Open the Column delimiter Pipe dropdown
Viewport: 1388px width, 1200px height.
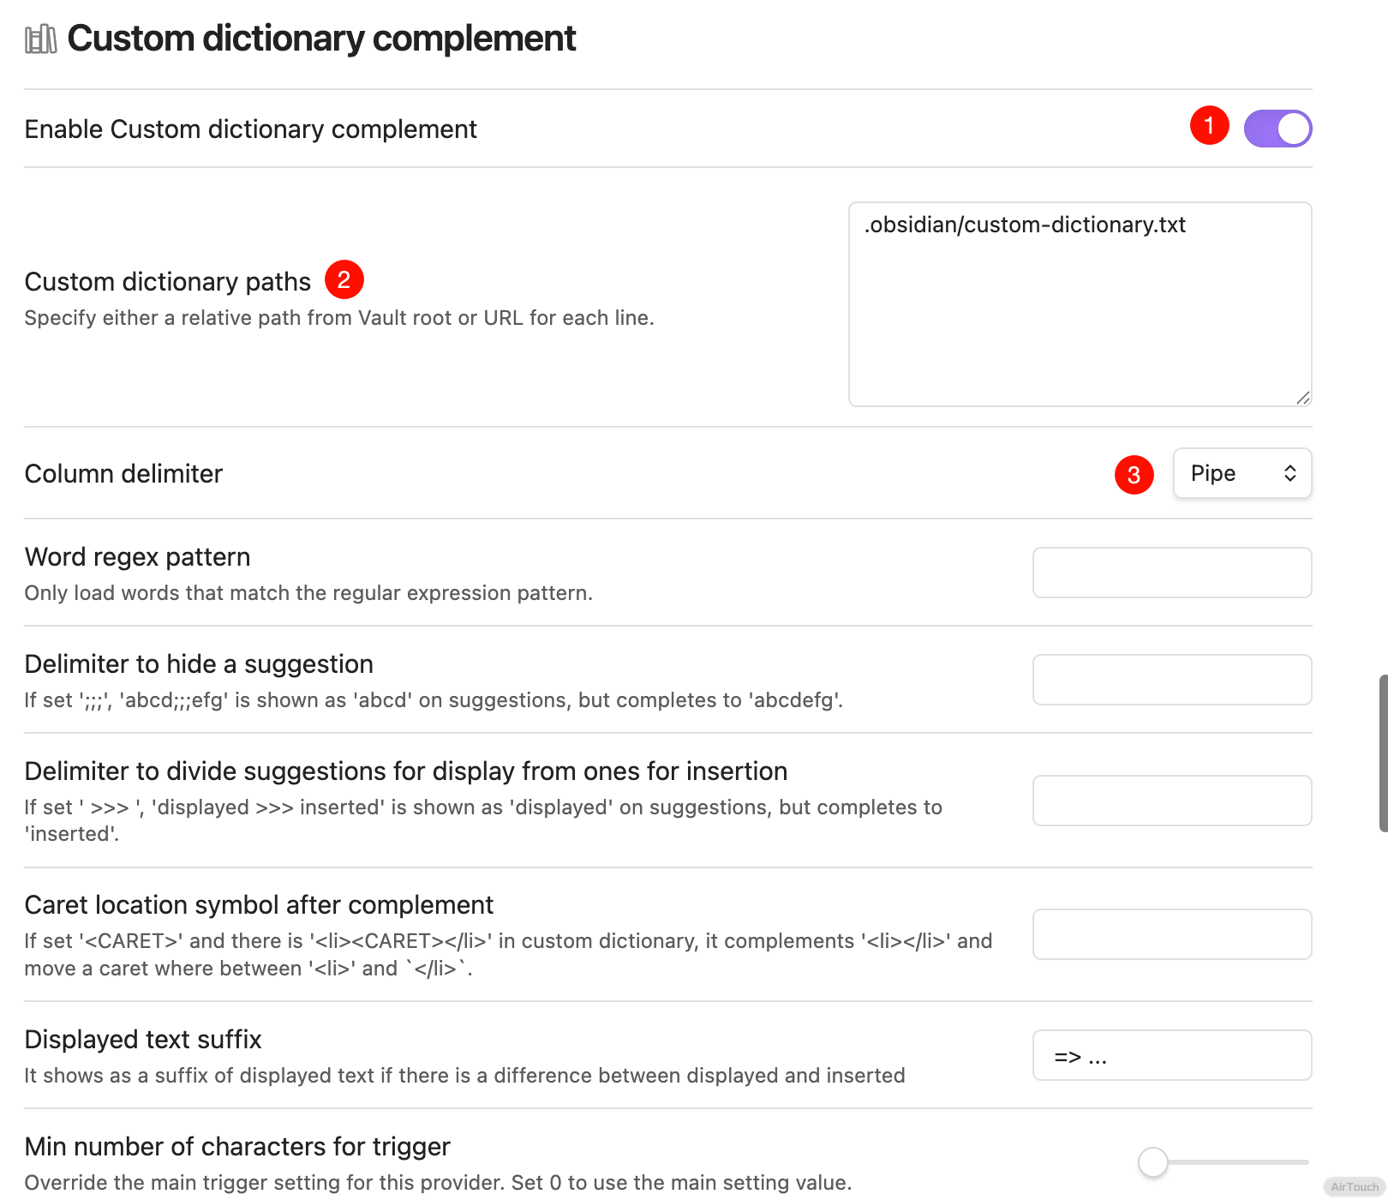click(x=1241, y=473)
